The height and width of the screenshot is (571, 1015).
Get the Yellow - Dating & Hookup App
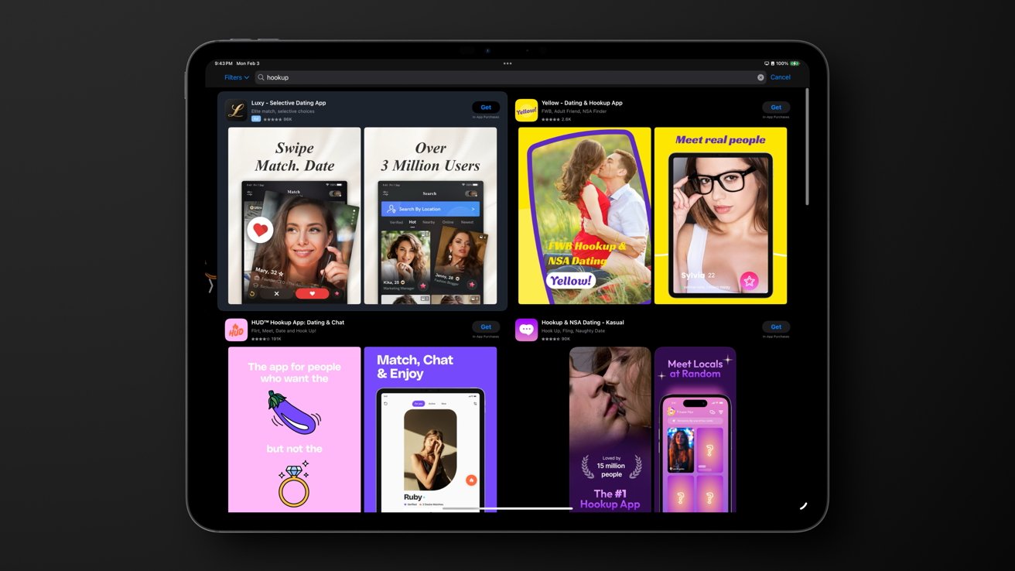(776, 108)
